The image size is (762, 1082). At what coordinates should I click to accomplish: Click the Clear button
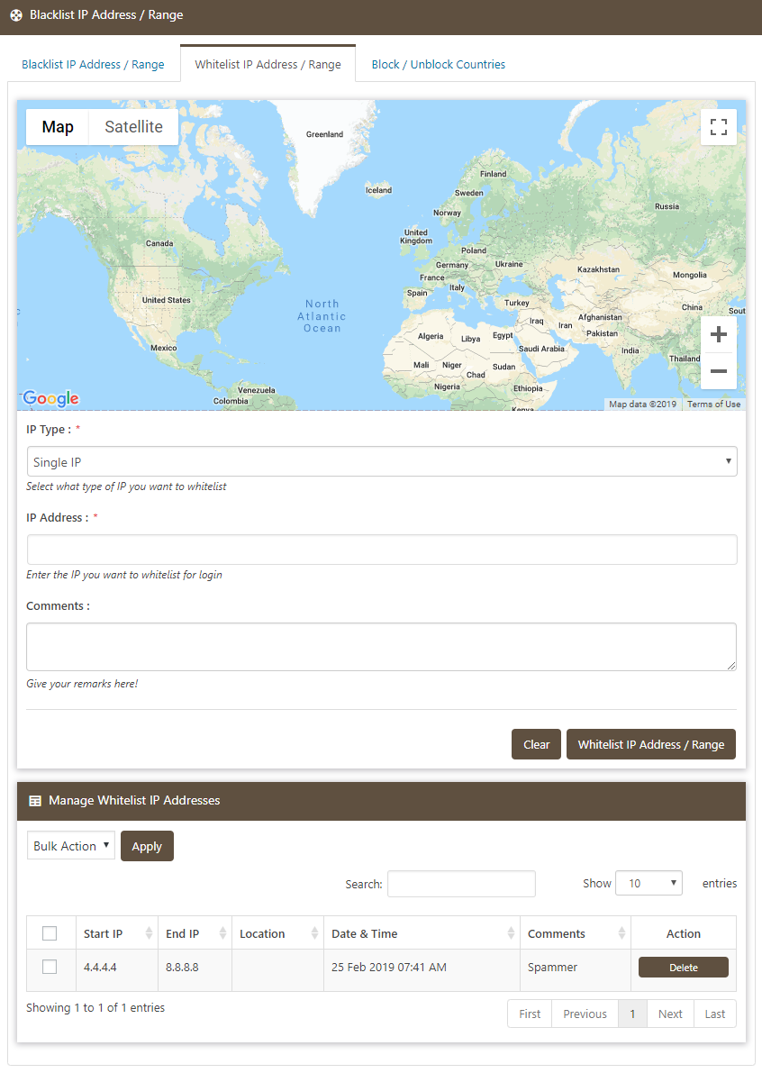(x=536, y=744)
